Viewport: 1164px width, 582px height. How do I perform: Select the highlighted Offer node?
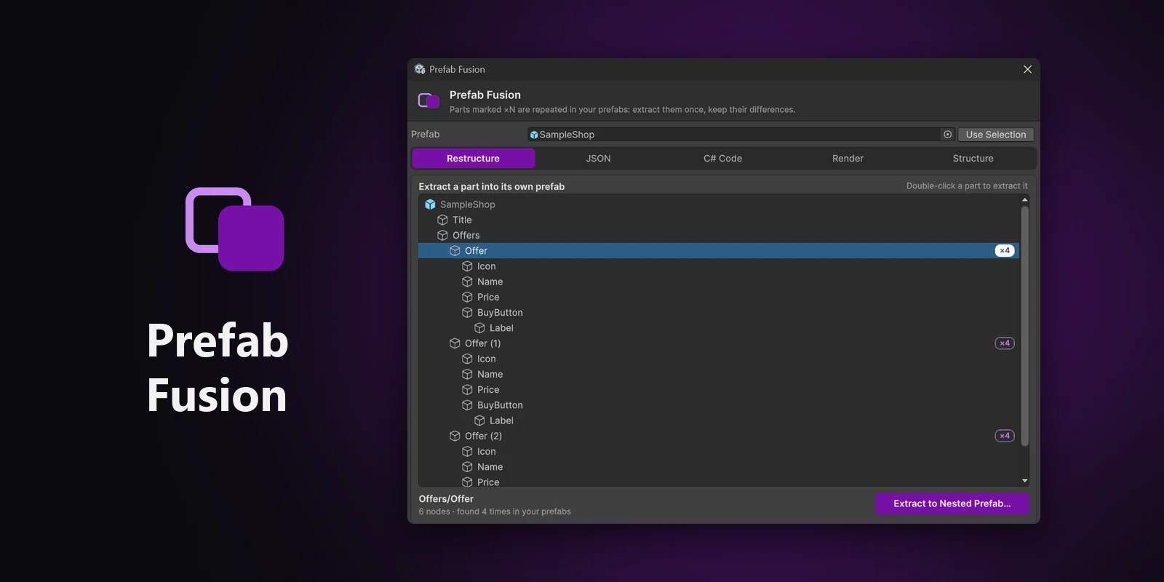[x=719, y=250]
